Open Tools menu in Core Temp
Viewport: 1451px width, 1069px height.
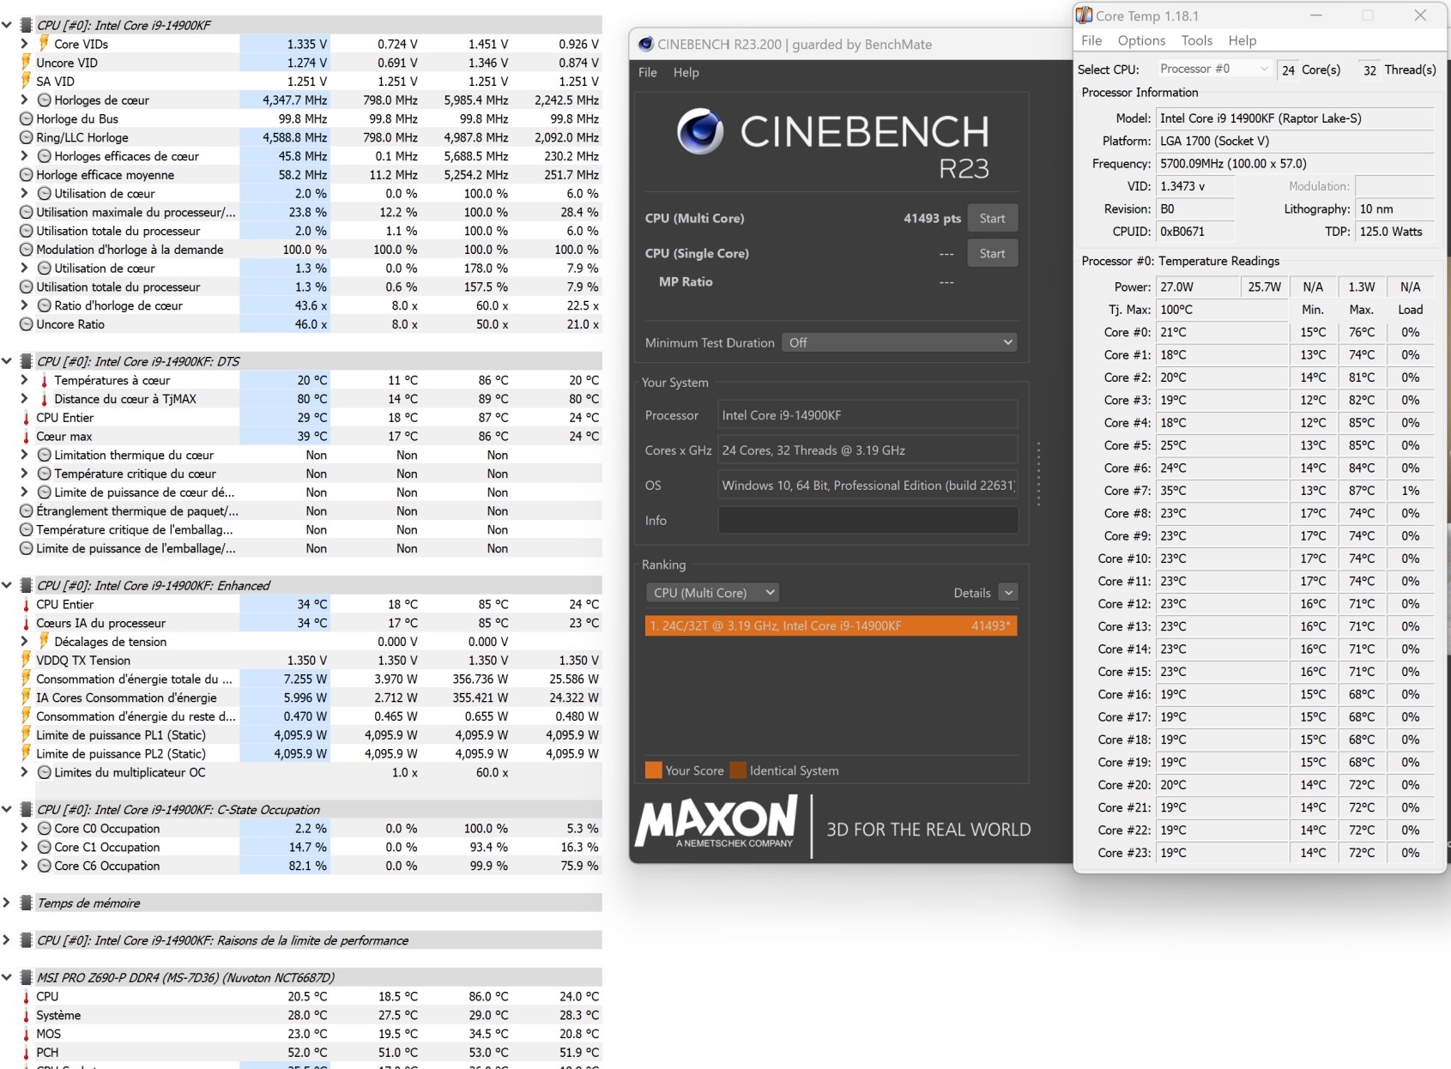(1197, 40)
